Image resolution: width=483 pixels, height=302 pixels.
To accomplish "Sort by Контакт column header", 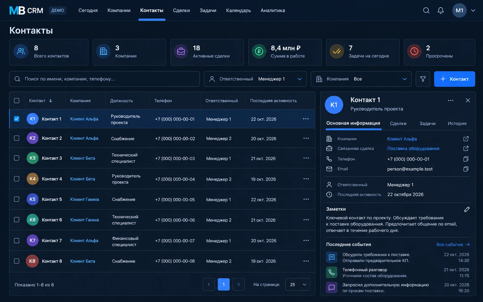I will click(41, 101).
